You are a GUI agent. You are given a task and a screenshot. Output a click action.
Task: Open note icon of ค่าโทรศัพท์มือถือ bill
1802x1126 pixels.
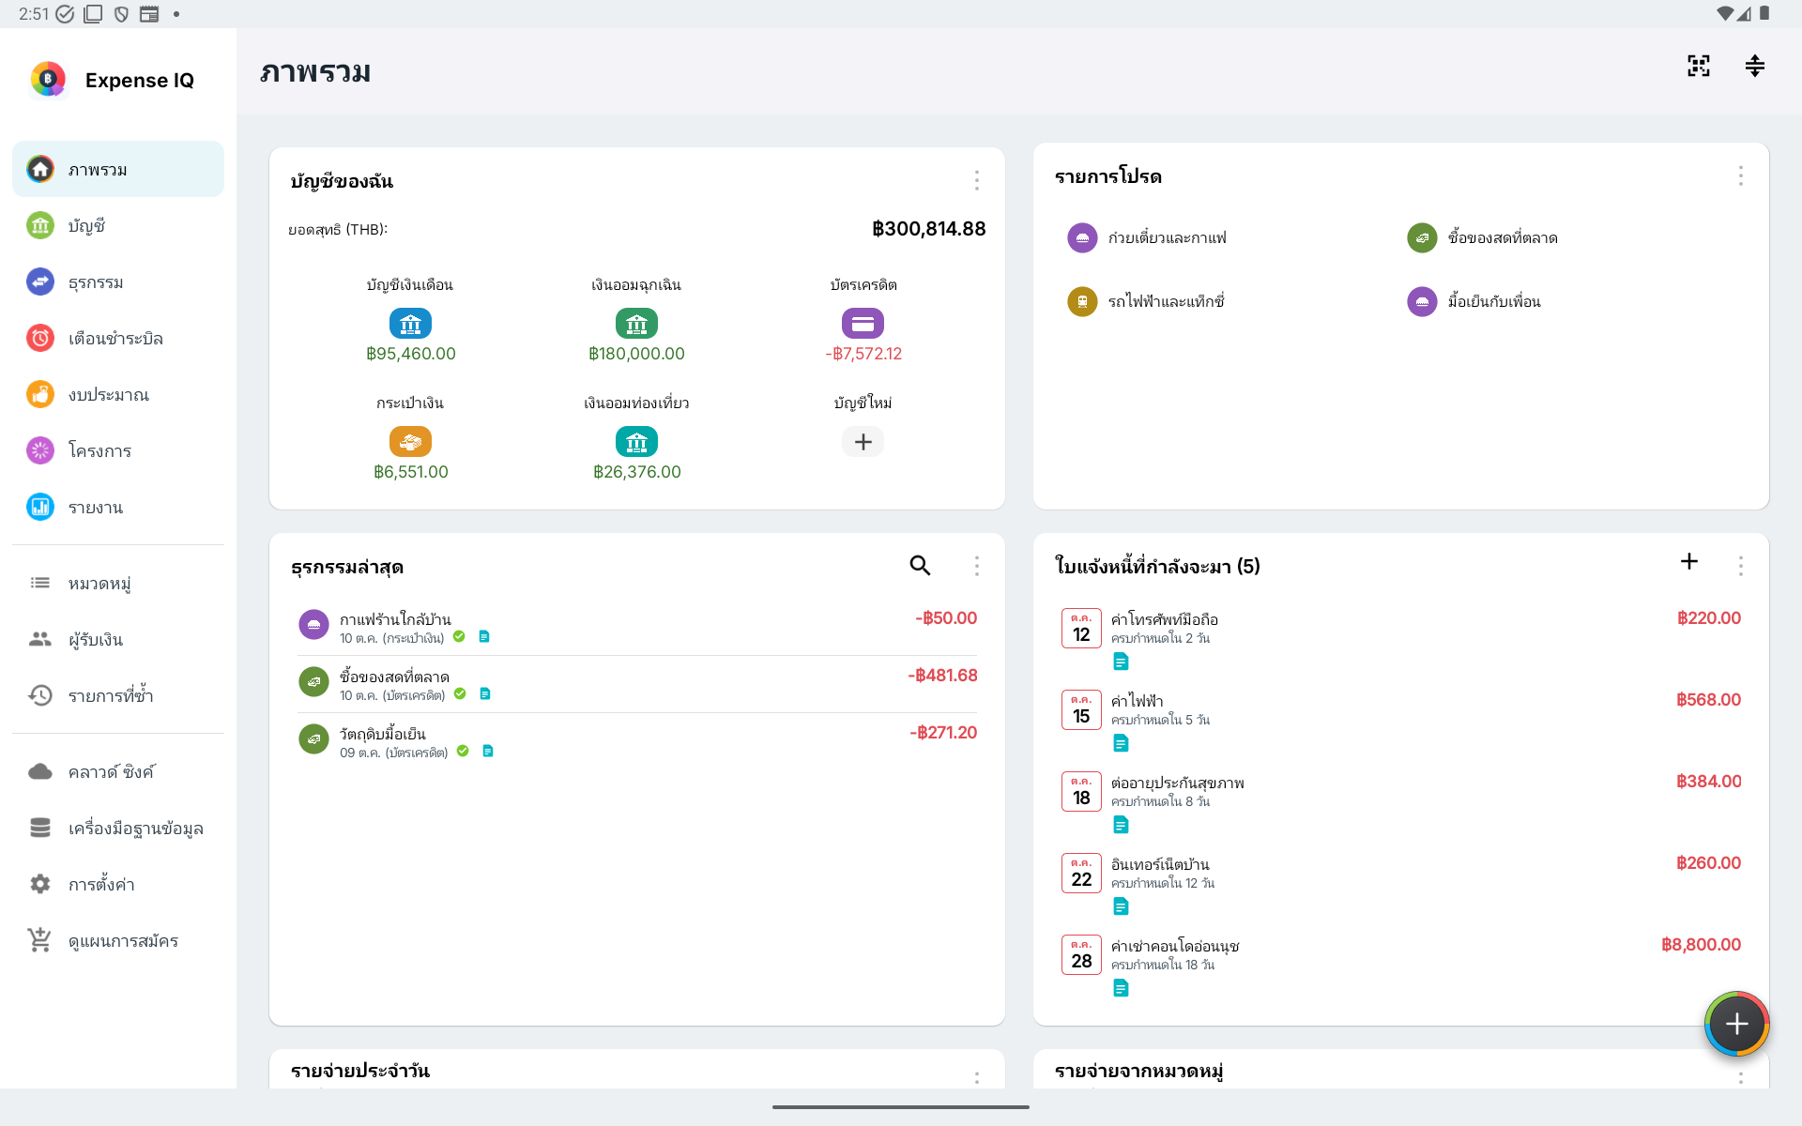(1121, 662)
